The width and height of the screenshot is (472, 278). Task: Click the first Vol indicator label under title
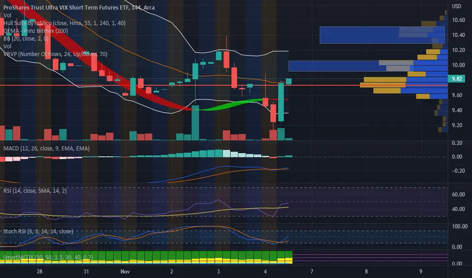click(x=7, y=15)
